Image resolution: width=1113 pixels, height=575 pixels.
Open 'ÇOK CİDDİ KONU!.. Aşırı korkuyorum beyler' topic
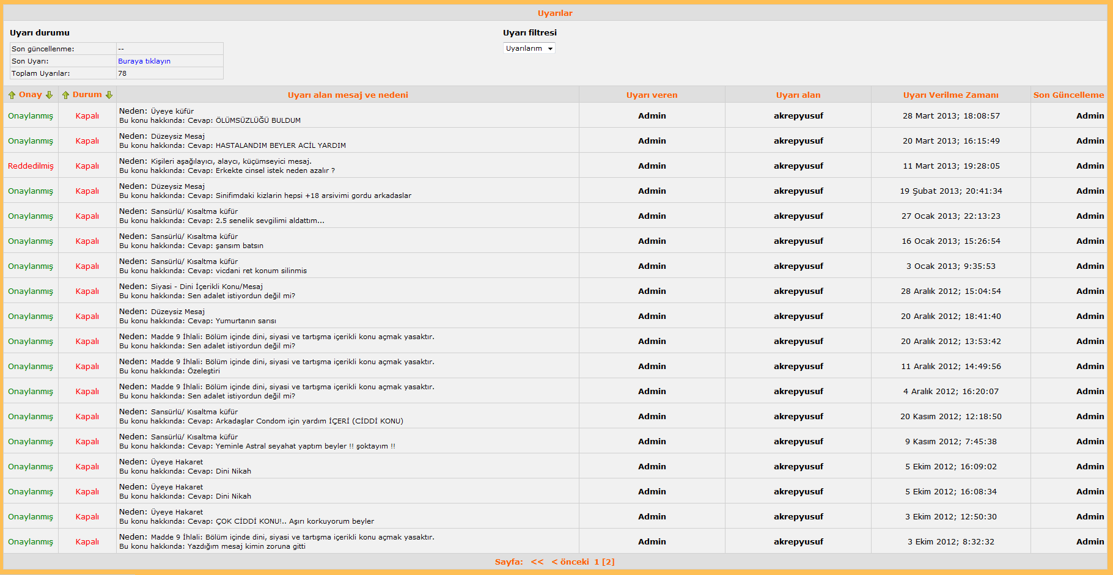[295, 521]
